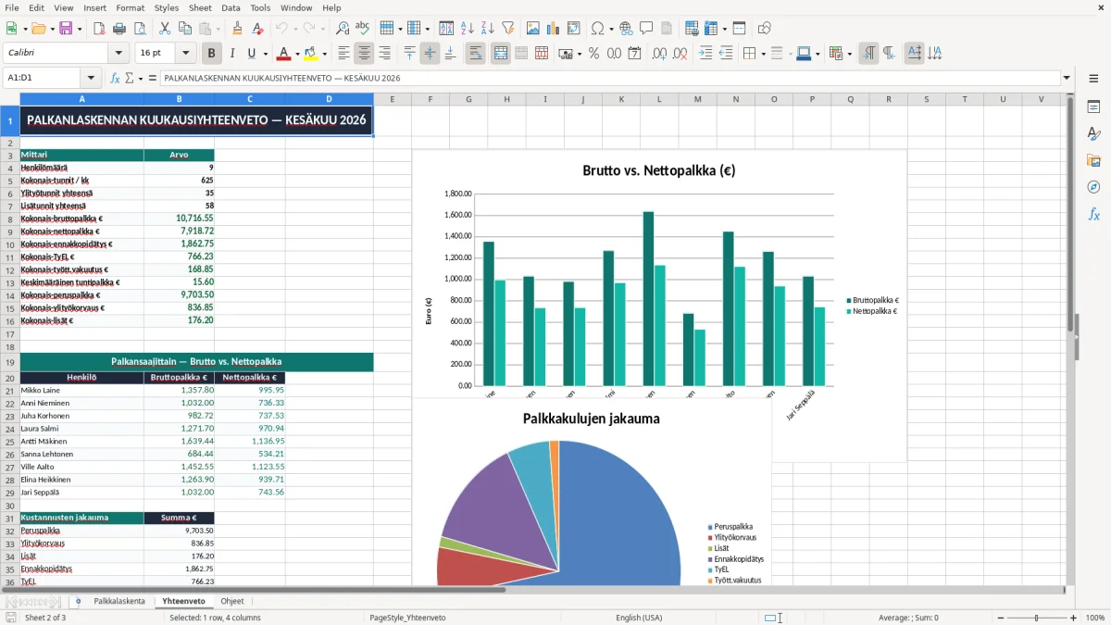Click column header D
The height and width of the screenshot is (625, 1111).
click(329, 99)
